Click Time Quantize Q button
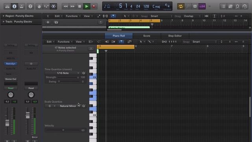 83,73
